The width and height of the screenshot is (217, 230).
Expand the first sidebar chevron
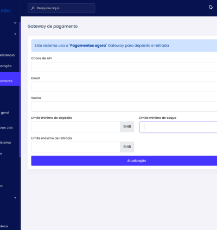tap(15, 23)
